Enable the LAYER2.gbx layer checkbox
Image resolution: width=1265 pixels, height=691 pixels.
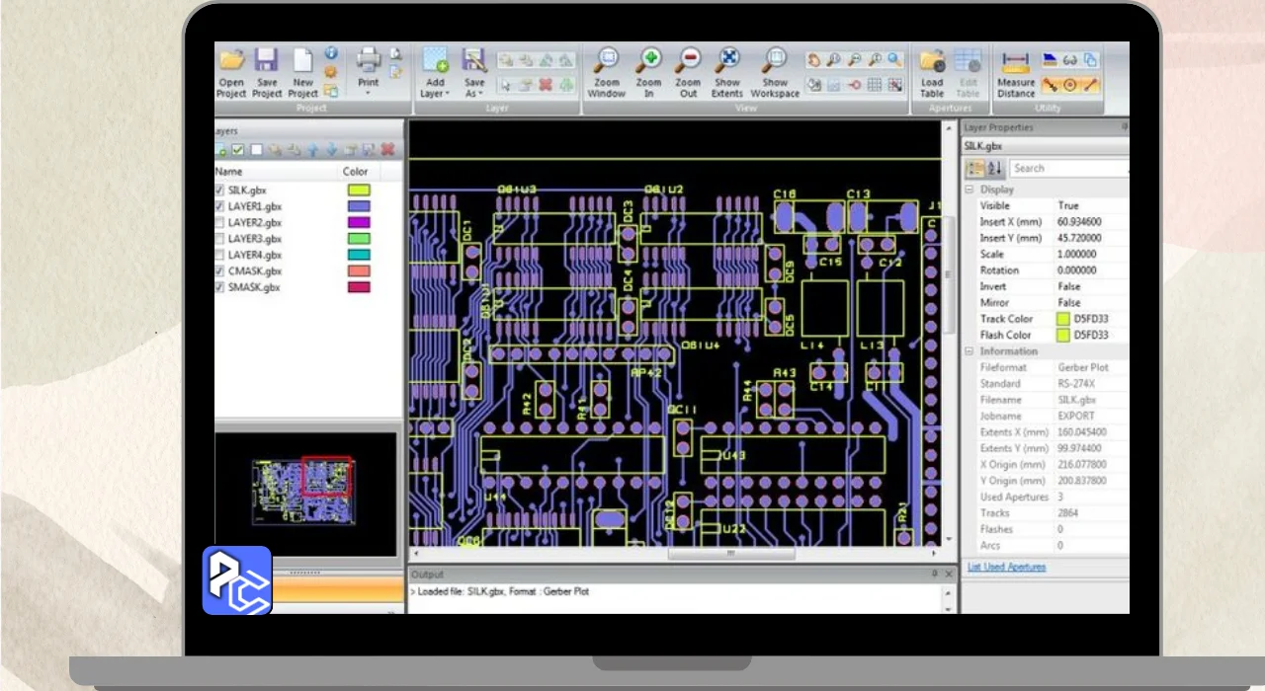(219, 223)
